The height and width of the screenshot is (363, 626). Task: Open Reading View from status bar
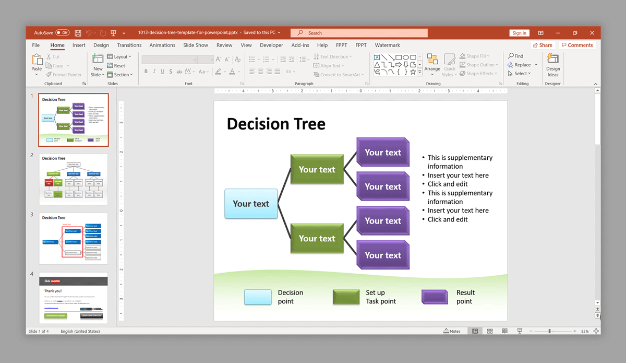[504, 331]
